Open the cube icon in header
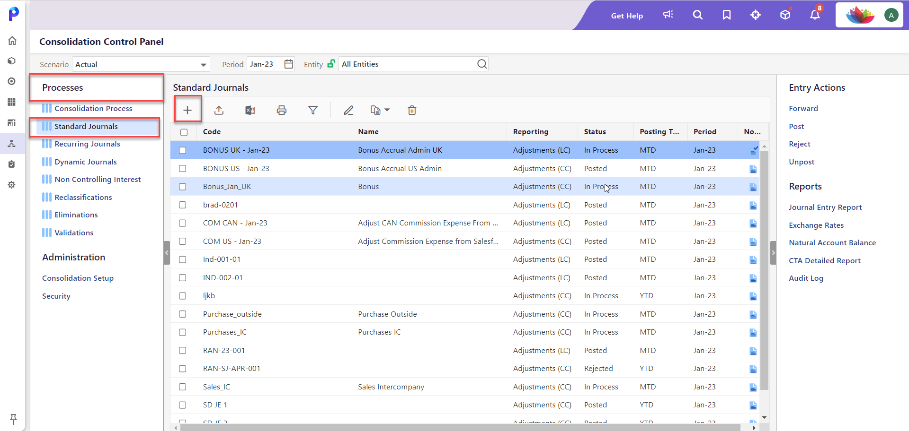 (785, 15)
